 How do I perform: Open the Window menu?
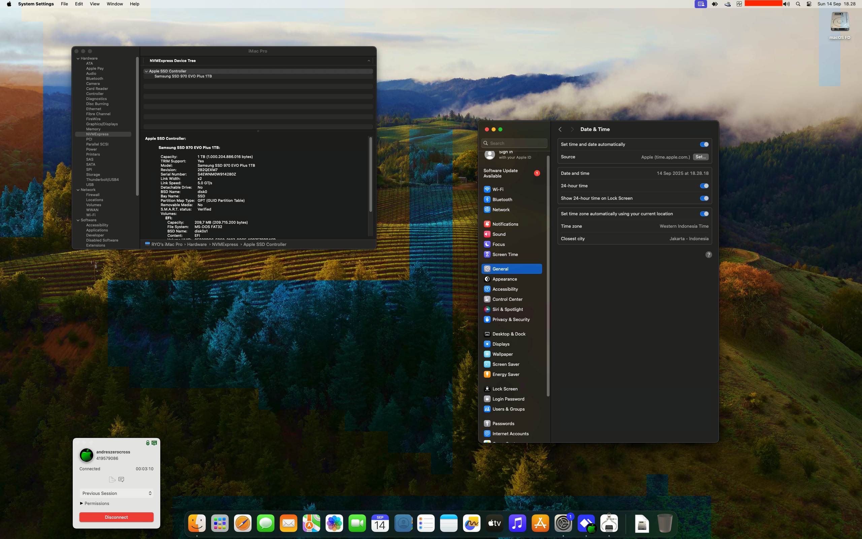point(114,4)
